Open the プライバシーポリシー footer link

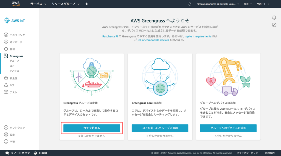tap(249, 153)
